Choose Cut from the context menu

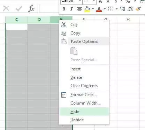(84, 25)
